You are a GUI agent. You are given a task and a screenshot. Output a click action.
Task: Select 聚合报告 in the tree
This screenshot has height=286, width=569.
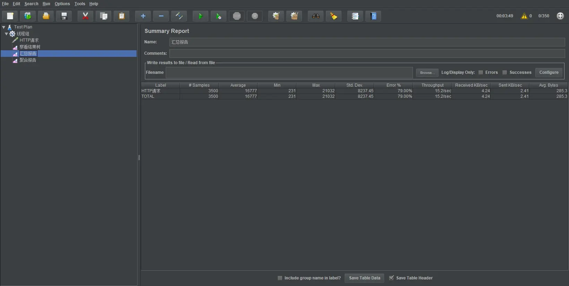[28, 60]
